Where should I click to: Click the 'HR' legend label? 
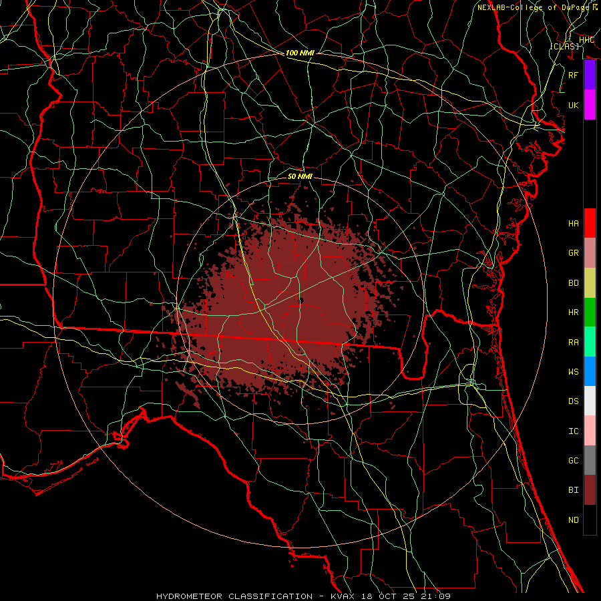tap(574, 313)
